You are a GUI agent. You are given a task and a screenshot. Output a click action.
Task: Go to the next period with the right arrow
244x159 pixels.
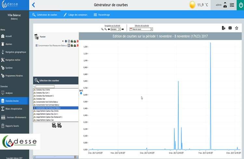pyautogui.click(x=123, y=29)
